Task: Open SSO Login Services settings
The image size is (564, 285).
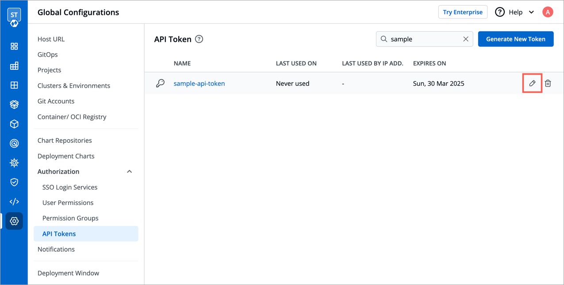Action: pos(70,187)
